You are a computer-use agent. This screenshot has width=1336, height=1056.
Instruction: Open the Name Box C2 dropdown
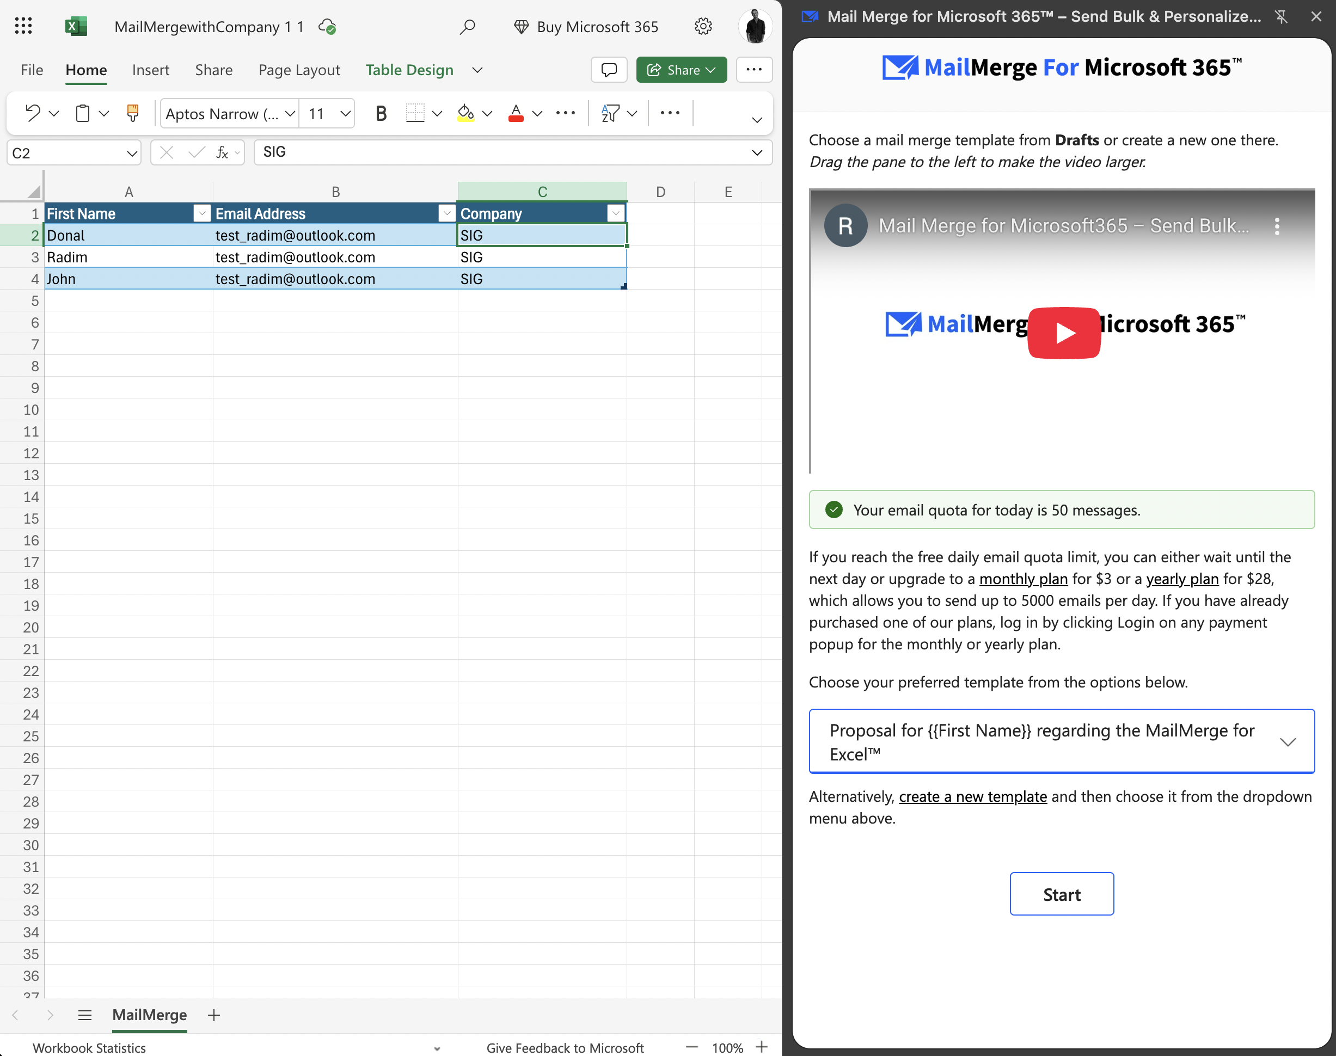[132, 153]
